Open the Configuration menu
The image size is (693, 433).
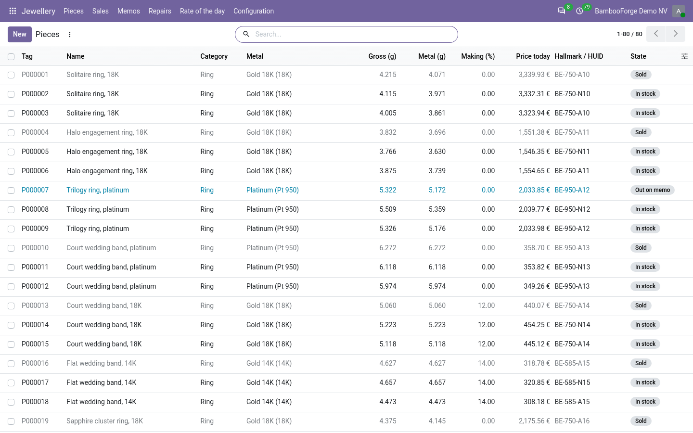(254, 11)
